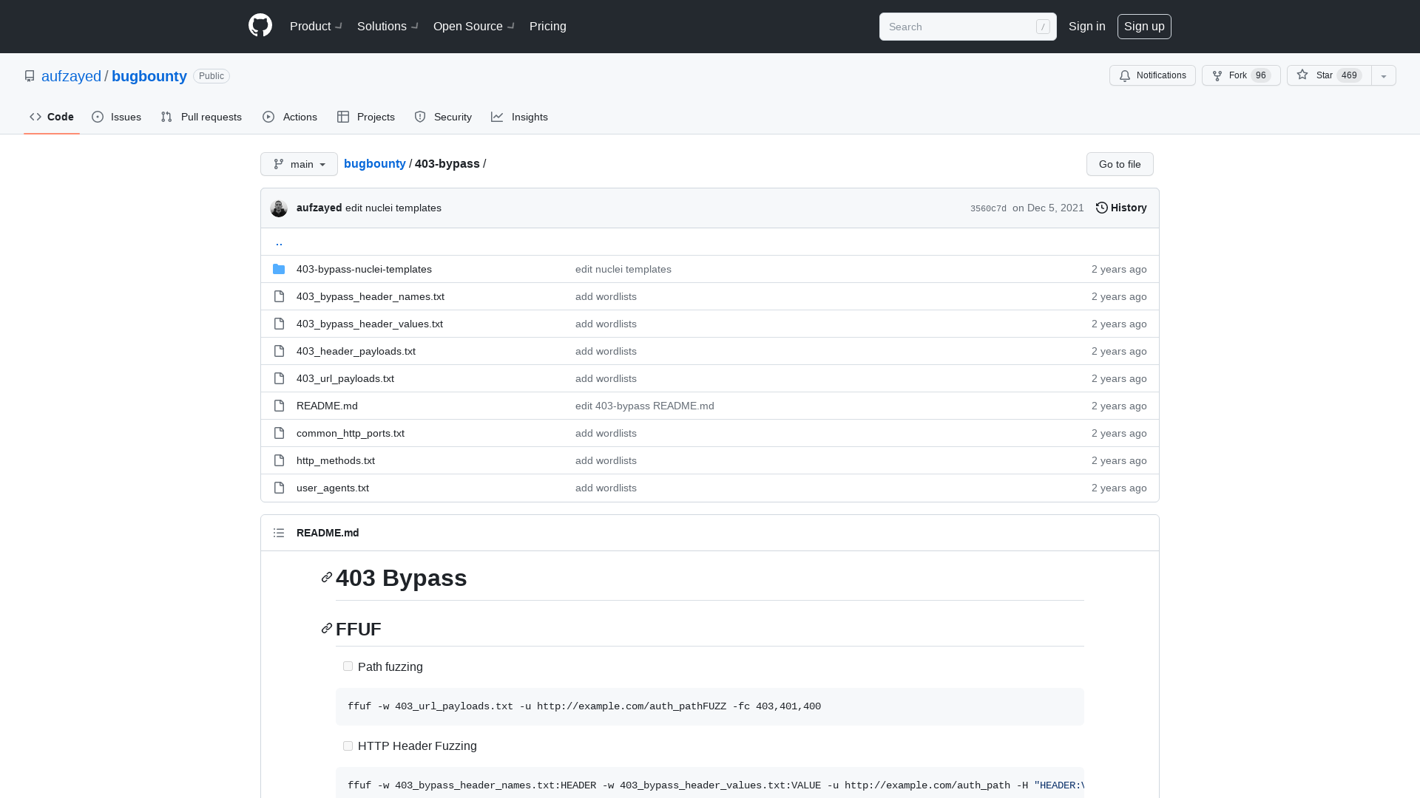The width and height of the screenshot is (1420, 798).
Task: Open 'edit 403-bypass README.md' commit message
Action: pos(645,406)
